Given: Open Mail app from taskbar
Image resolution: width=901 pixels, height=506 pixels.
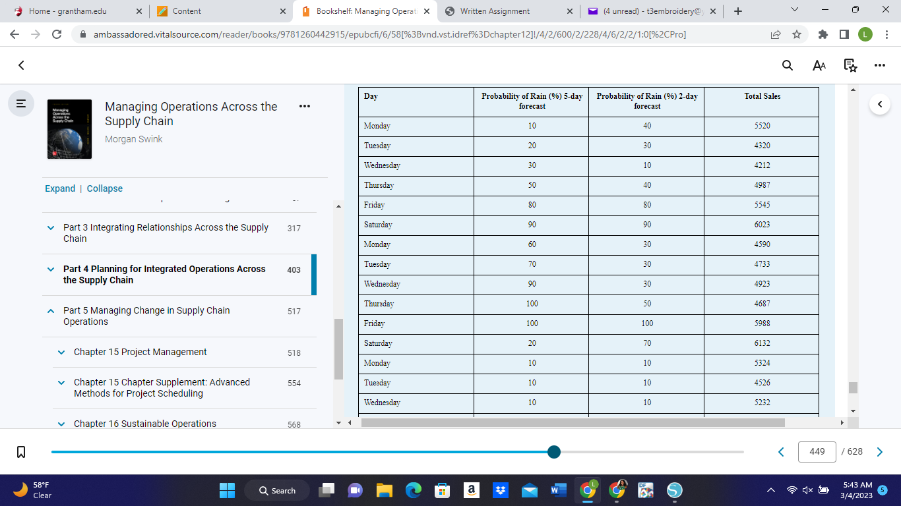Looking at the screenshot, I should [x=529, y=490].
